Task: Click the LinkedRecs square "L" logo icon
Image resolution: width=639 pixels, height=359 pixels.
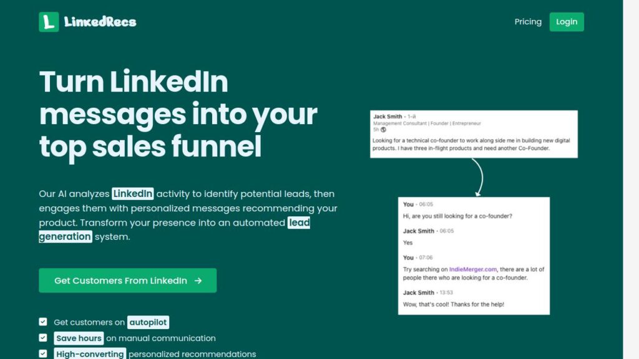Action: point(47,21)
